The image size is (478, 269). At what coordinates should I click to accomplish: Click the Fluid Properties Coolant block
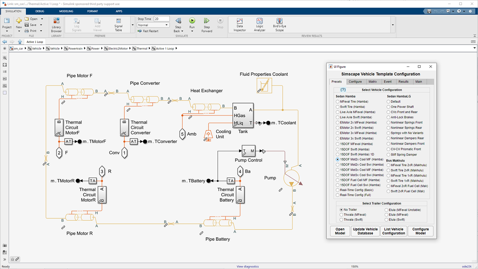pyautogui.click(x=264, y=85)
